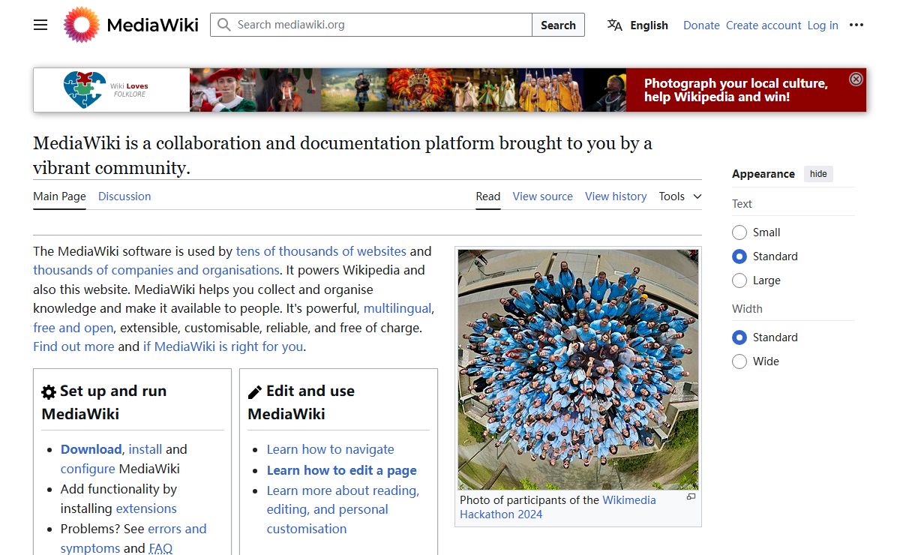The width and height of the screenshot is (900, 555).
Task: Click the install link
Action: [145, 449]
